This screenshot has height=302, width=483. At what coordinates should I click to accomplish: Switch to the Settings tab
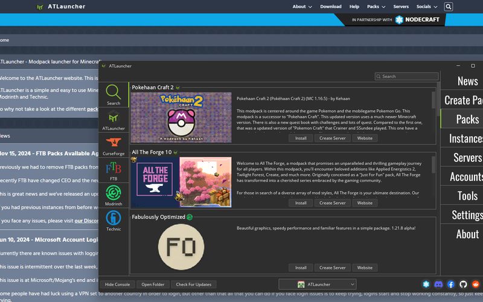click(462, 215)
